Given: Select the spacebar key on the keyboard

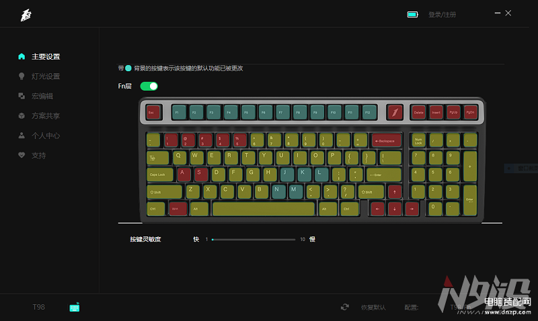Looking at the screenshot, I should pos(263,209).
